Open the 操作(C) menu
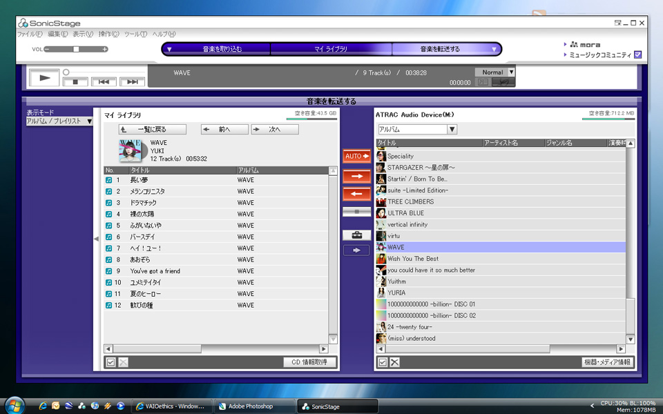This screenshot has width=663, height=414. pyautogui.click(x=108, y=34)
